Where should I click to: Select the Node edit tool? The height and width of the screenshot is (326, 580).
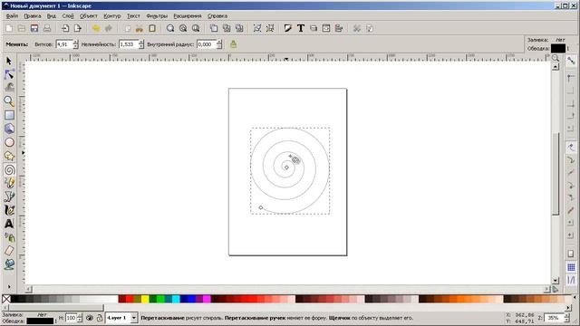[9, 74]
